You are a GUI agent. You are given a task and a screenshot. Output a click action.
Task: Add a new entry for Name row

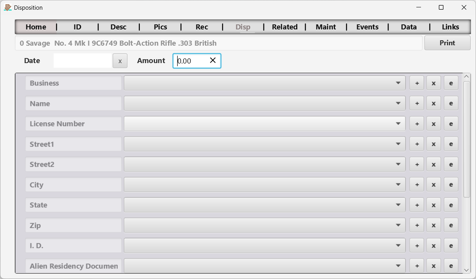click(x=417, y=103)
